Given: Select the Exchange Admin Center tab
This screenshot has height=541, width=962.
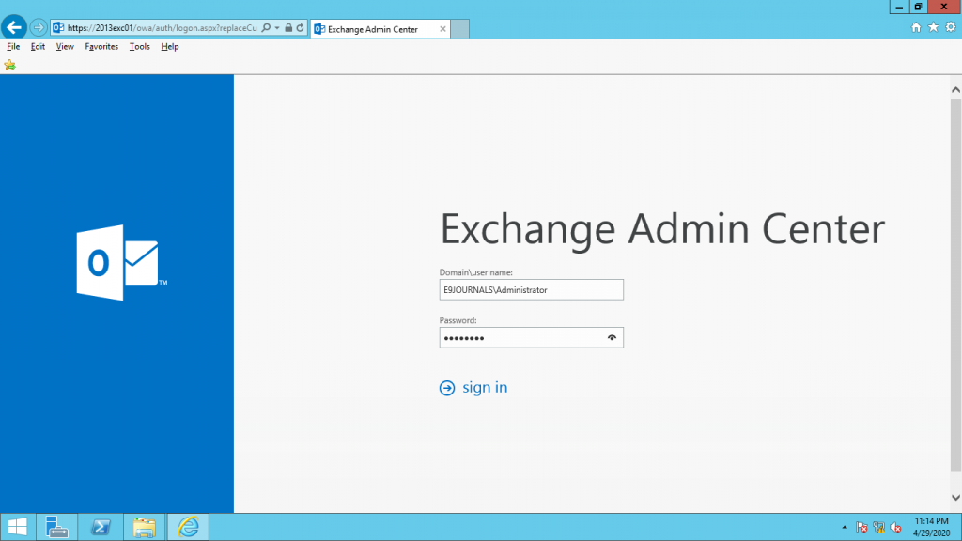Looking at the screenshot, I should click(x=380, y=29).
